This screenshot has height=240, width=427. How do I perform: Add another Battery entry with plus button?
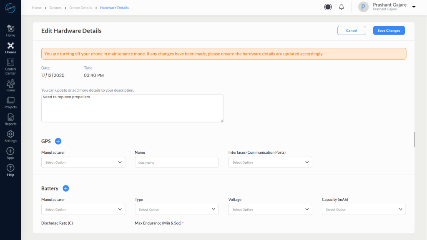pyautogui.click(x=65, y=188)
